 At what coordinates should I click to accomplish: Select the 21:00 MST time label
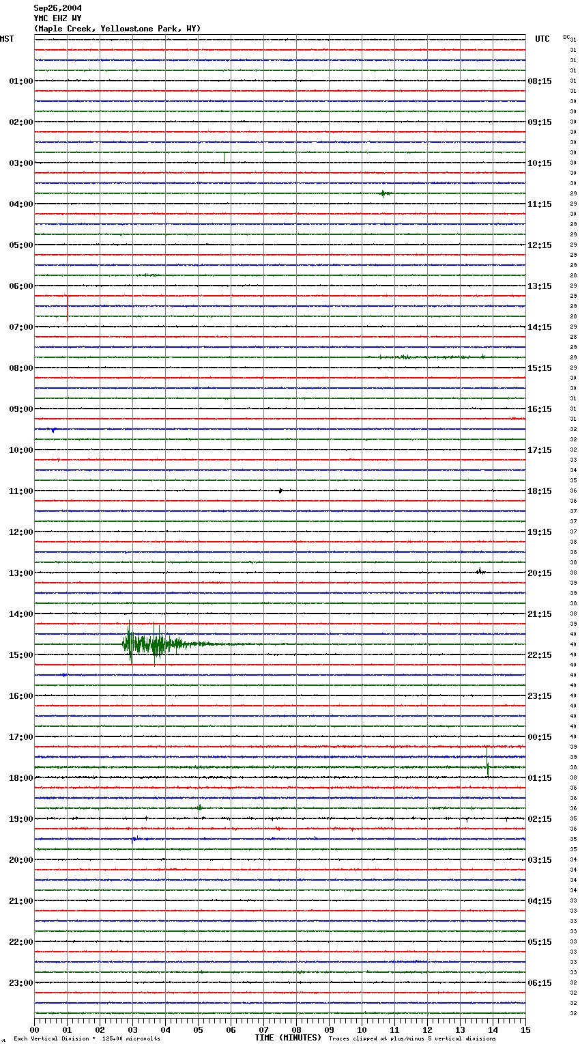click(x=21, y=901)
